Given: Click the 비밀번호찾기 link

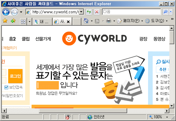Looking at the screenshot, I should [x=12, y=96].
